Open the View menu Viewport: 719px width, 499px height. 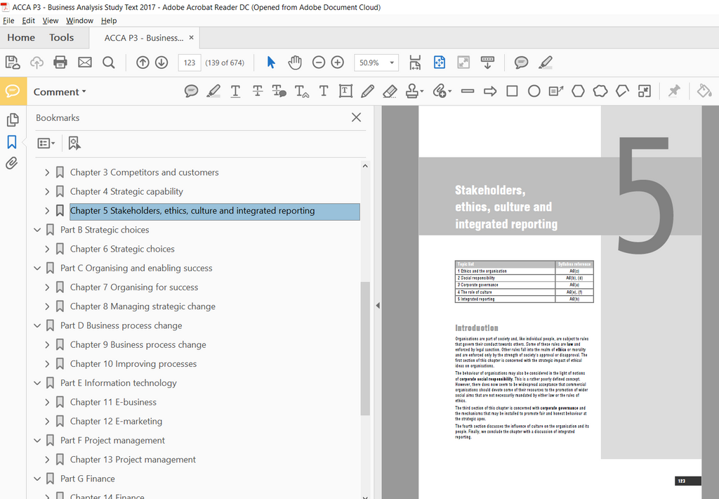[x=51, y=20]
